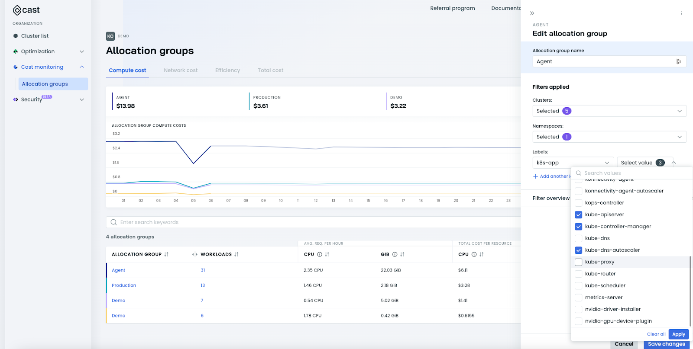Expand the Security menu chevron

click(82, 99)
